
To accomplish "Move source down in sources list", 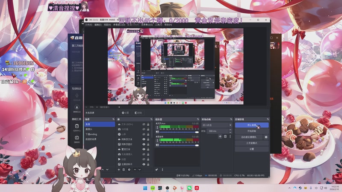I will pyautogui.click(x=140, y=169).
